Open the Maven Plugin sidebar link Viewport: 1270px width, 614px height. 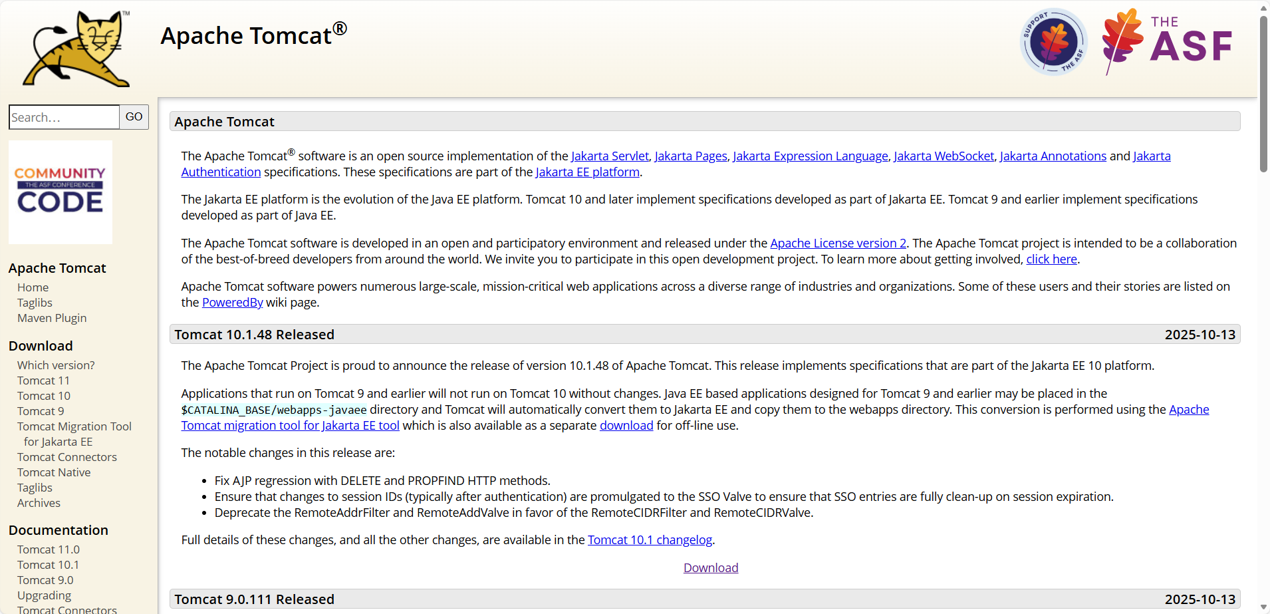coord(52,318)
